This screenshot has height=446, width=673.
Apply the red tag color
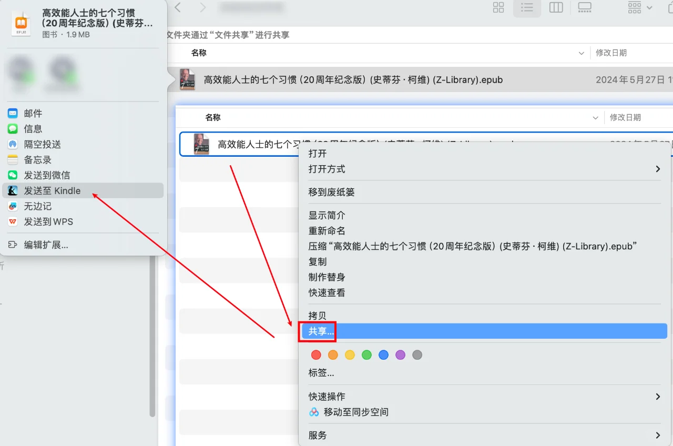316,355
